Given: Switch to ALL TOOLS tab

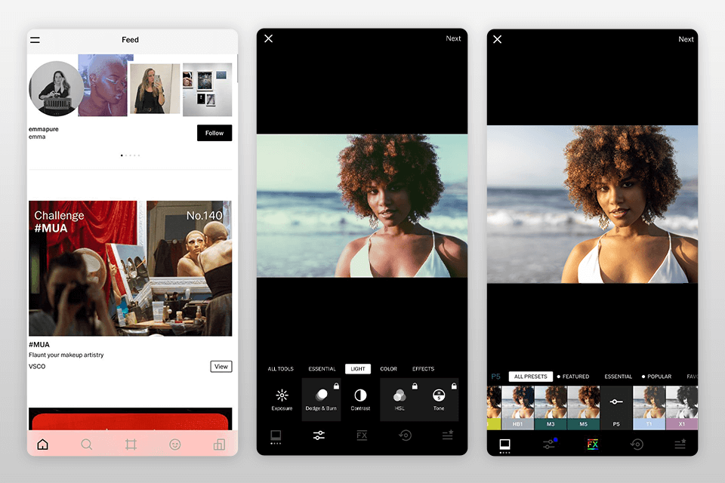Looking at the screenshot, I should (281, 369).
